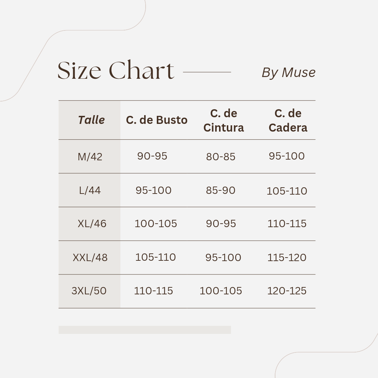Select the C. de Busto header
The image size is (378, 378).
pyautogui.click(x=156, y=120)
